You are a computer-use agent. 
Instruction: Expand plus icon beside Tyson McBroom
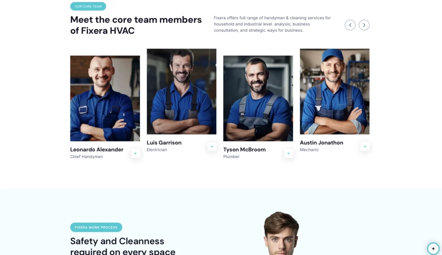point(288,153)
